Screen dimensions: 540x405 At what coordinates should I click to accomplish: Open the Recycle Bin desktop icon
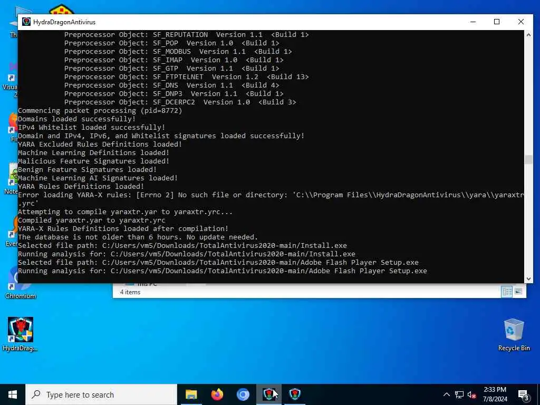[x=514, y=334]
